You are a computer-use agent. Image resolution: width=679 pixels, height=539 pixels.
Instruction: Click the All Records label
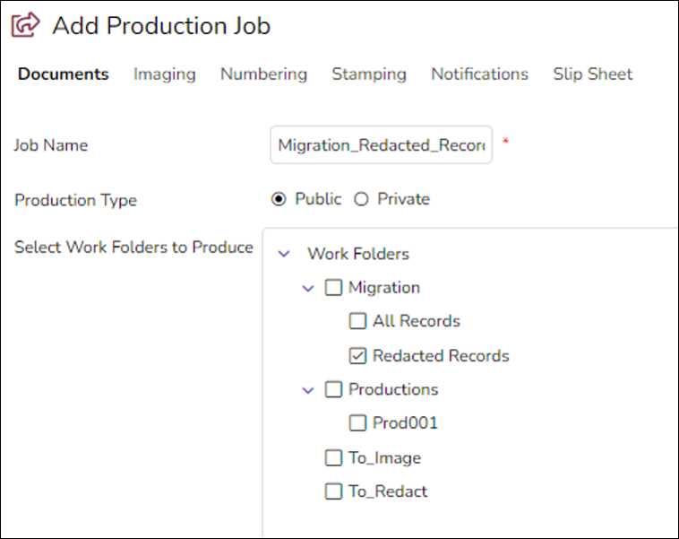click(x=417, y=321)
